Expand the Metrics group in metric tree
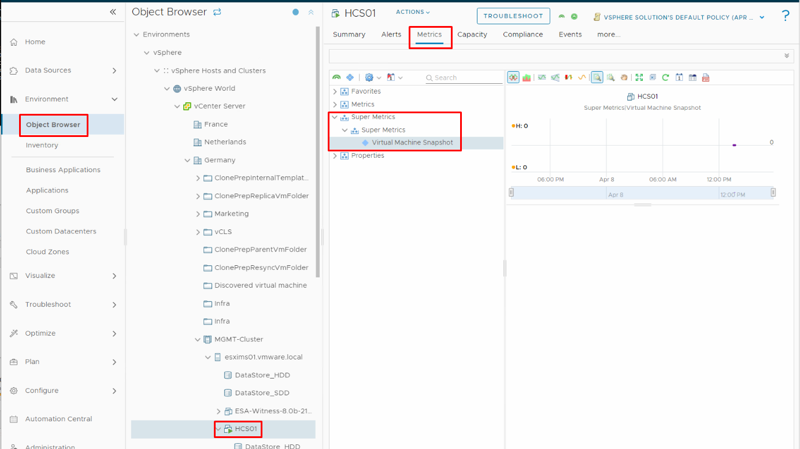Screen dimensions: 800x449 [x=335, y=105]
